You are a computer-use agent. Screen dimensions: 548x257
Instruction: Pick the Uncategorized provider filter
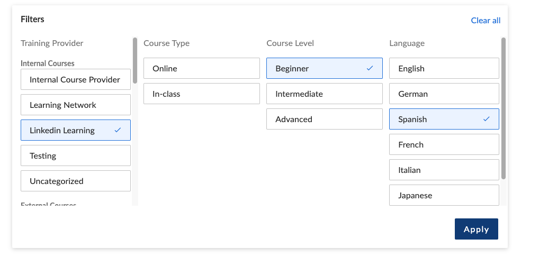pyautogui.click(x=75, y=181)
